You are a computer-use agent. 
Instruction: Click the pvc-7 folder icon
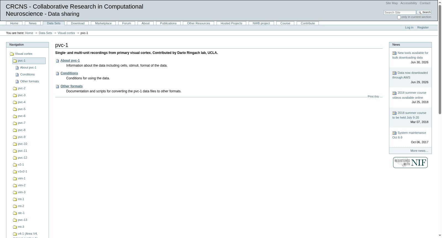pos(15,123)
